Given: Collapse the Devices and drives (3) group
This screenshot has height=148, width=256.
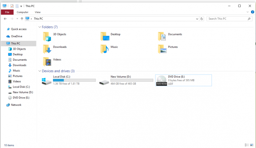Looking at the screenshot, I should pos(39,71).
